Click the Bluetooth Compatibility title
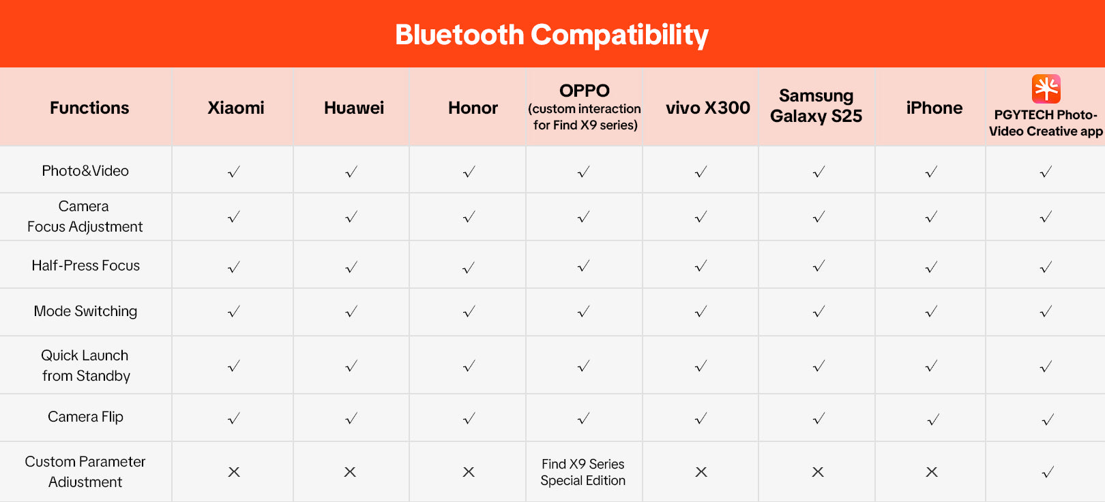 [x=552, y=35]
